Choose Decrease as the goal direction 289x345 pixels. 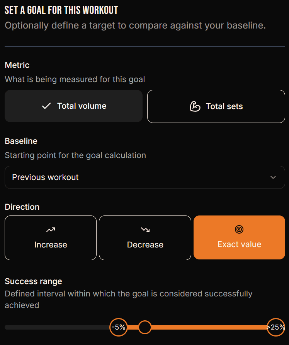[x=144, y=237]
